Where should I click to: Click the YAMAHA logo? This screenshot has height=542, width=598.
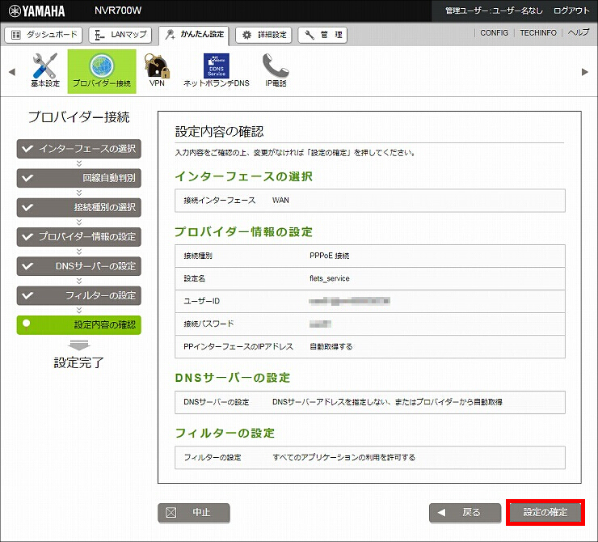pos(36,11)
